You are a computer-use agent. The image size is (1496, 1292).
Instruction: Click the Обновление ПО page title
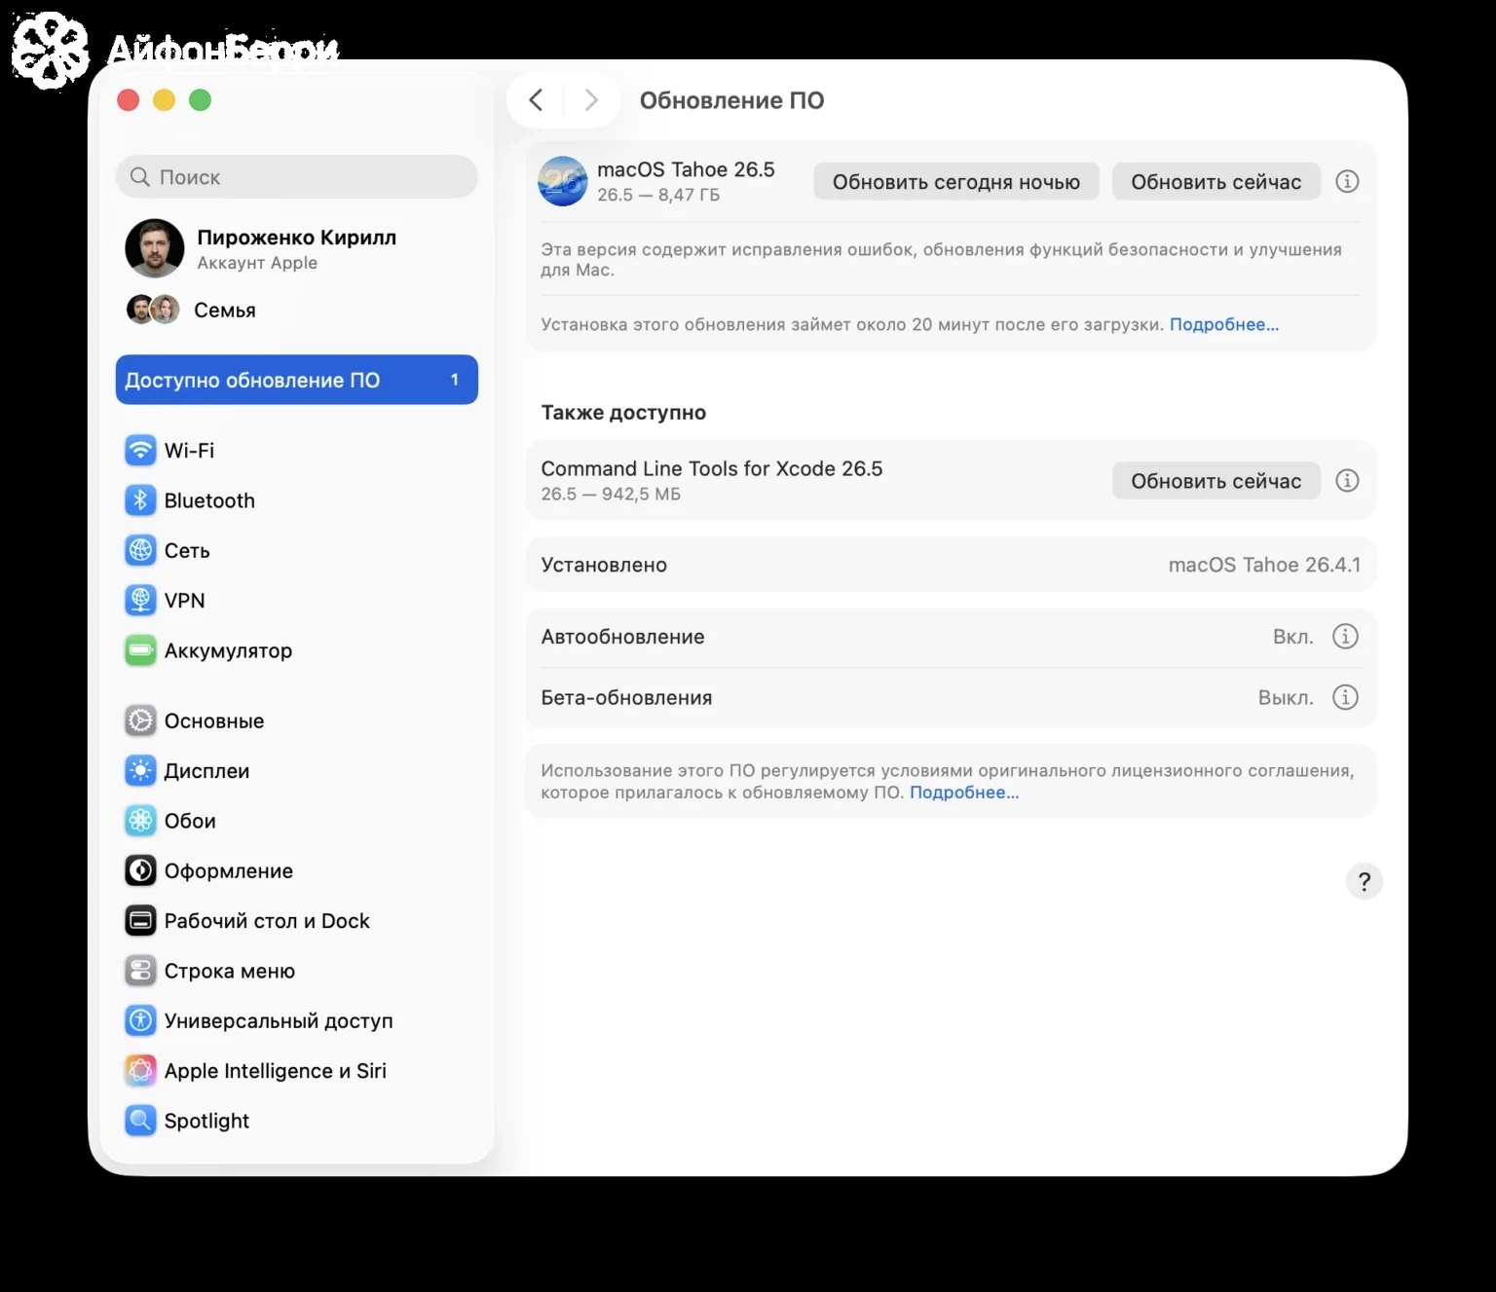click(x=731, y=100)
